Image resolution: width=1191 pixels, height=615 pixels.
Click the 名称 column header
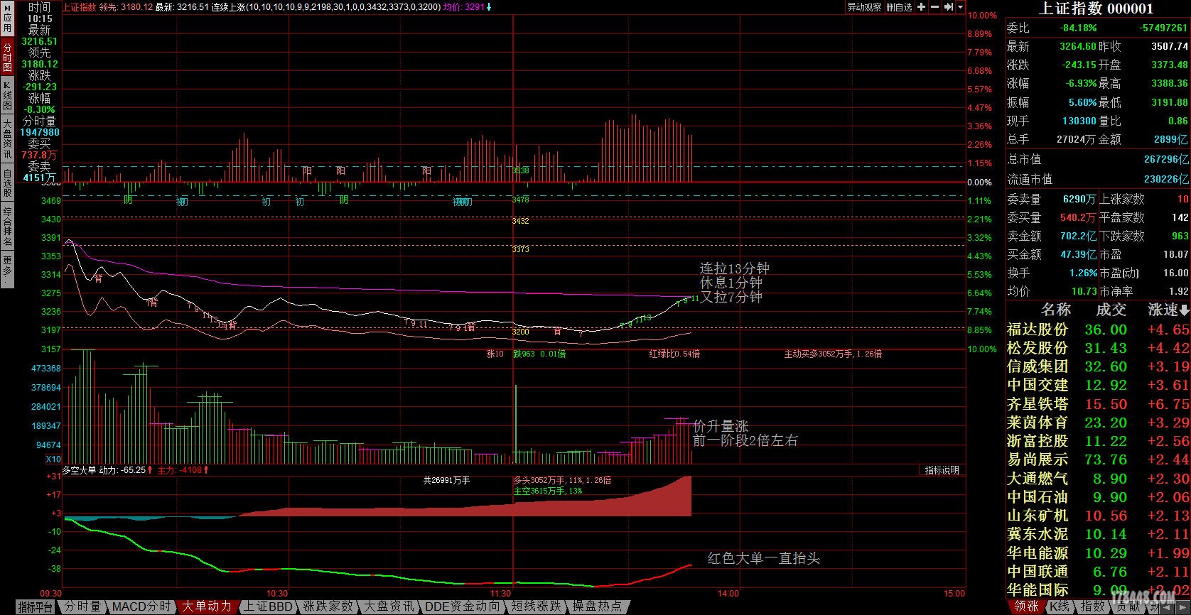pyautogui.click(x=1055, y=310)
